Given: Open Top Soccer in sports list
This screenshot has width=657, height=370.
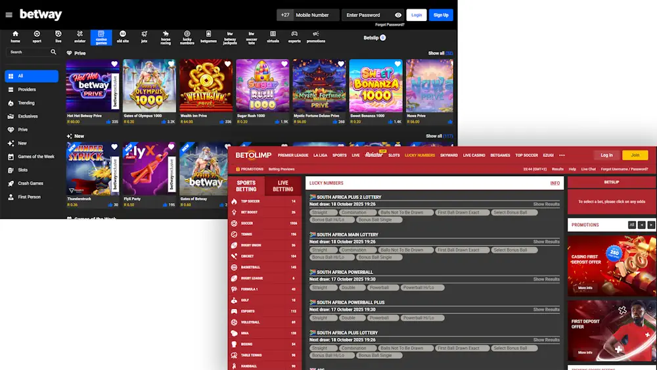Looking at the screenshot, I should 265,202.
